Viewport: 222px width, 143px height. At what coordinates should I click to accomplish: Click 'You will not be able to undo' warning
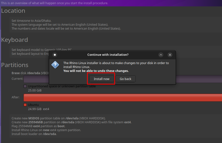96,71
